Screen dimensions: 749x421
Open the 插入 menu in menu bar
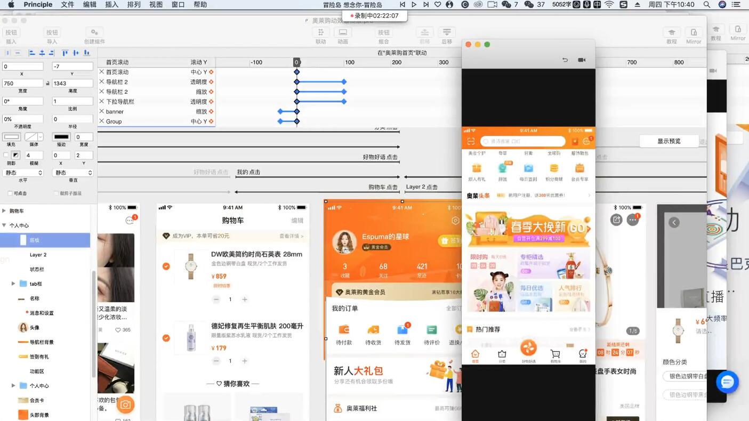112,4
